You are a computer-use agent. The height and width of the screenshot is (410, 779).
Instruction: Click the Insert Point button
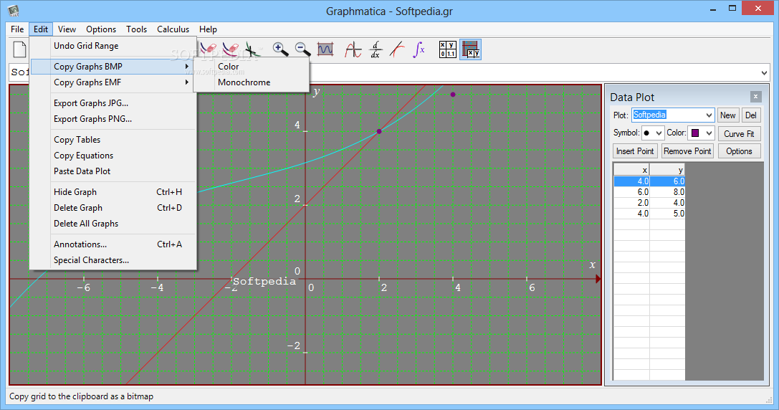coord(635,151)
